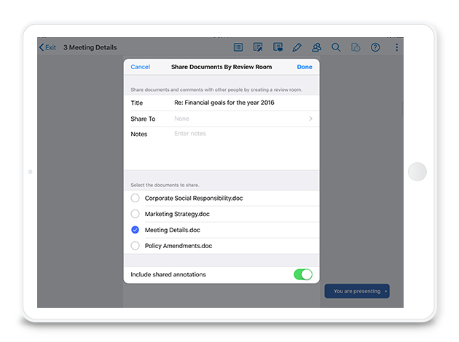459x342 pixels.
Task: Click the 'Include shared annotations' label
Action: click(x=168, y=274)
